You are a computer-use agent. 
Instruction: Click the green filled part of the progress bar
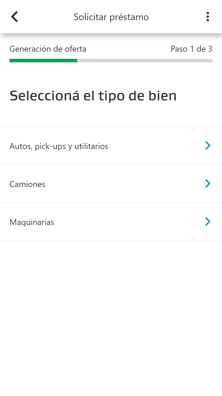click(x=43, y=61)
